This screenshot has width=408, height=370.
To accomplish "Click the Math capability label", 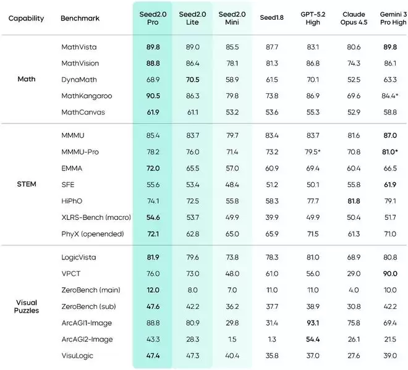I will pos(26,79).
